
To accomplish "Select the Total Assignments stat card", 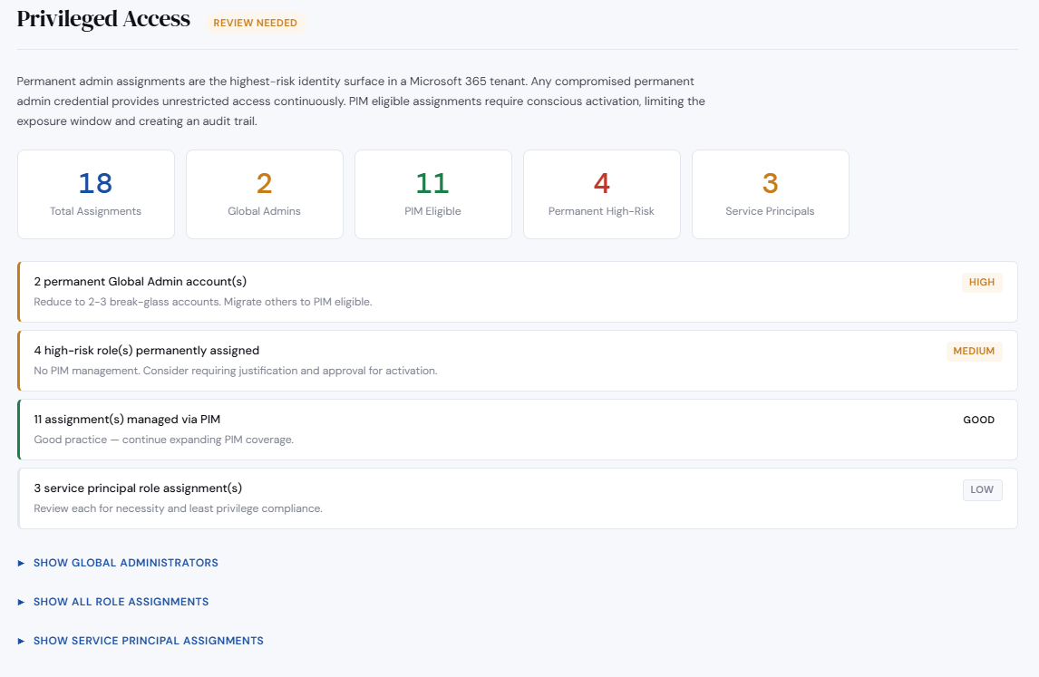I will click(x=95, y=194).
